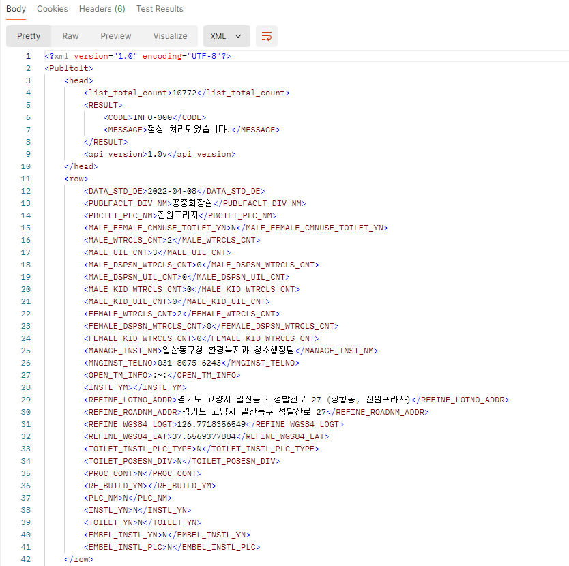Image resolution: width=569 pixels, height=566 pixels.
Task: Click the REFINE_LOTNO_ADDR line 29
Action: [x=297, y=400]
